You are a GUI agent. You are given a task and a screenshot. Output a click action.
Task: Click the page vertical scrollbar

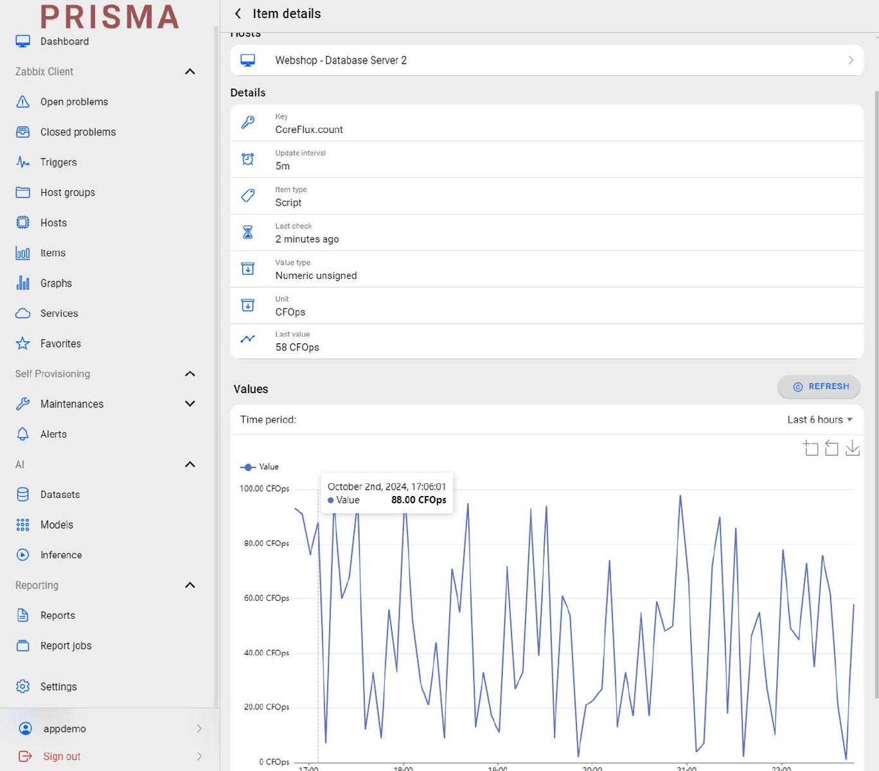[x=875, y=385]
